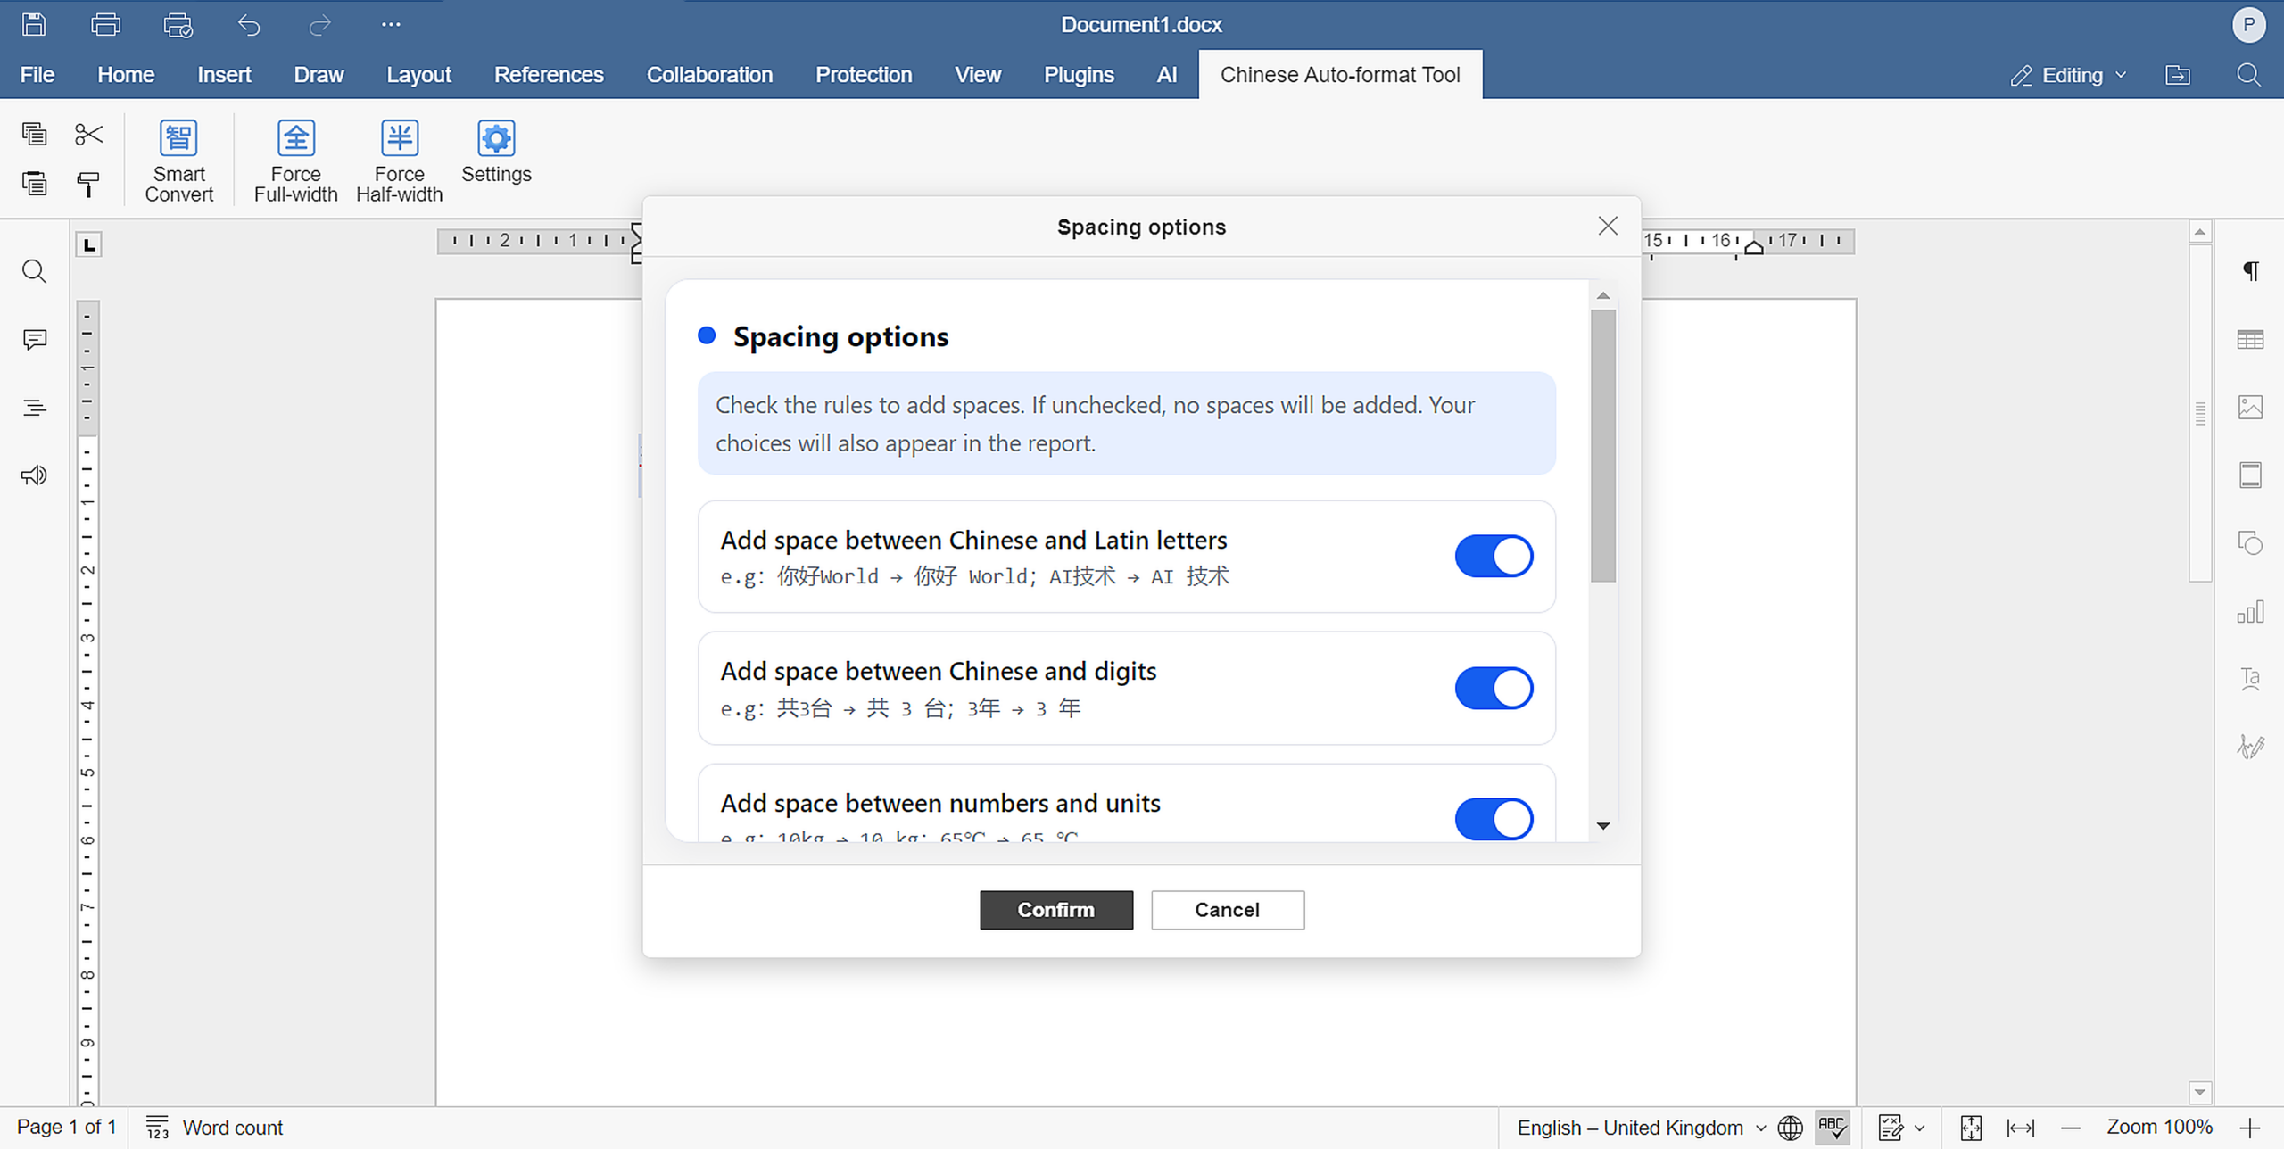Click the ruler tab stop selector L
This screenshot has width=2284, height=1149.
[x=89, y=244]
